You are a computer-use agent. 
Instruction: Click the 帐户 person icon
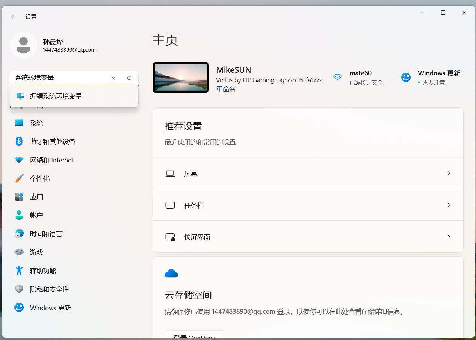[x=19, y=215]
